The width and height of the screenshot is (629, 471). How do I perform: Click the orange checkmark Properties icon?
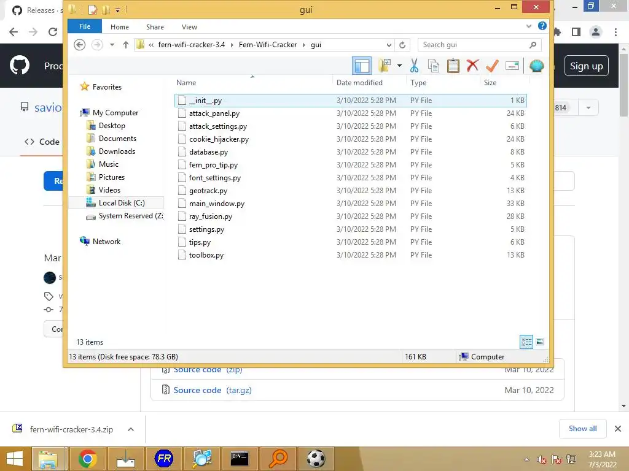tap(492, 66)
